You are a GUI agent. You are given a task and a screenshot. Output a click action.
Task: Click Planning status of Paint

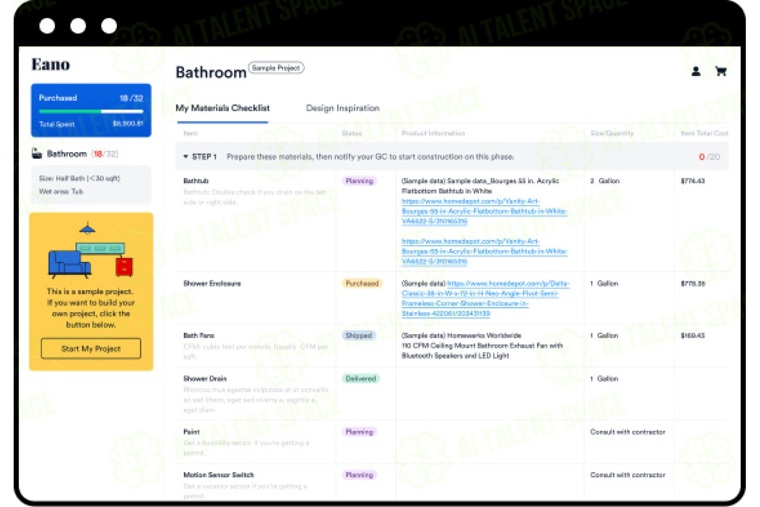(359, 432)
